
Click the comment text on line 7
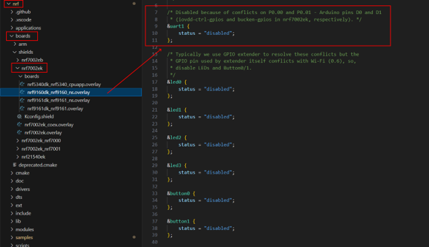point(274,12)
